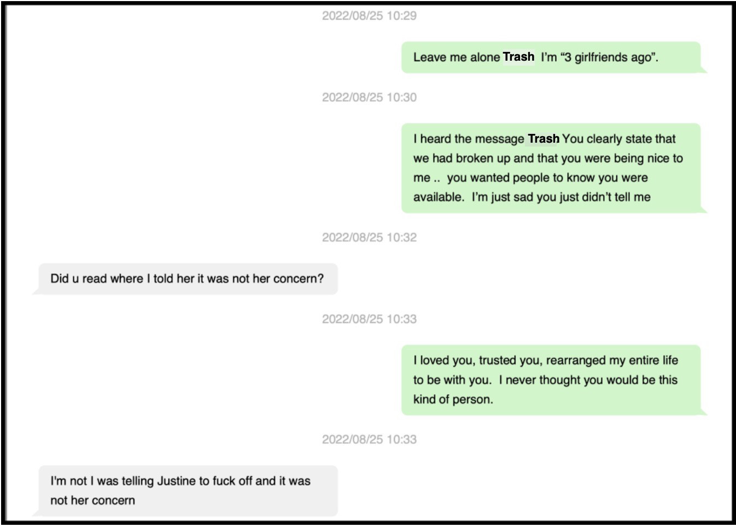
Task: Click the 'Leave me alone' green message bubble
Action: [x=551, y=57]
